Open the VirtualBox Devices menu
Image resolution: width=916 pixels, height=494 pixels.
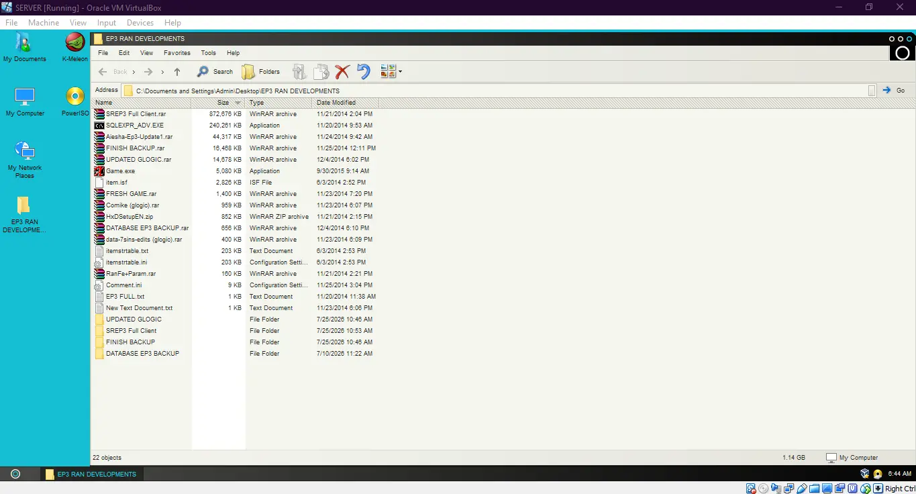coord(140,23)
